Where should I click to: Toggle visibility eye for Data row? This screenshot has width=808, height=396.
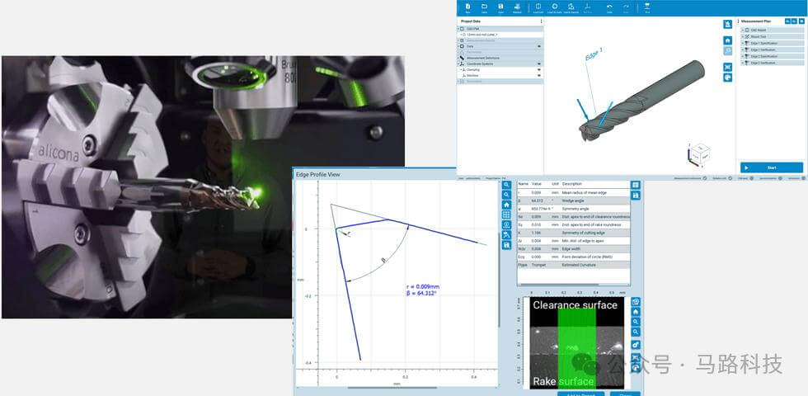pos(539,46)
